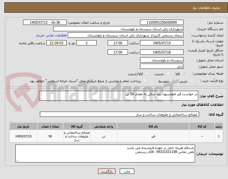Click the price validity time 17:00 field
The width and height of the screenshot is (228, 179).
point(118,52)
